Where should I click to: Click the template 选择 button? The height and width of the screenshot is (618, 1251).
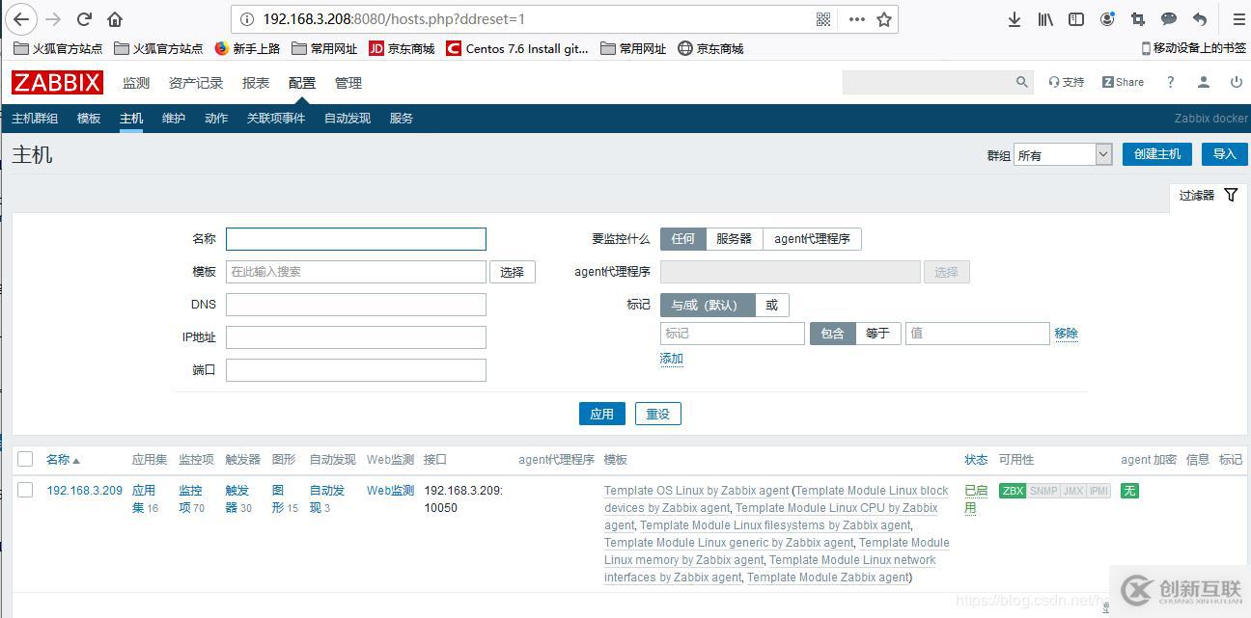point(513,272)
